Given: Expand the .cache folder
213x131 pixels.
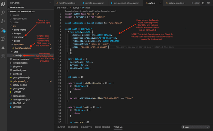Looking at the screenshot, I should pos(16,15).
